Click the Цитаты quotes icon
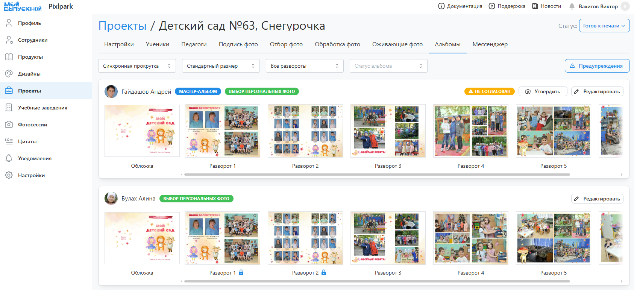Screen dimensions: 634x290 pos(9,141)
